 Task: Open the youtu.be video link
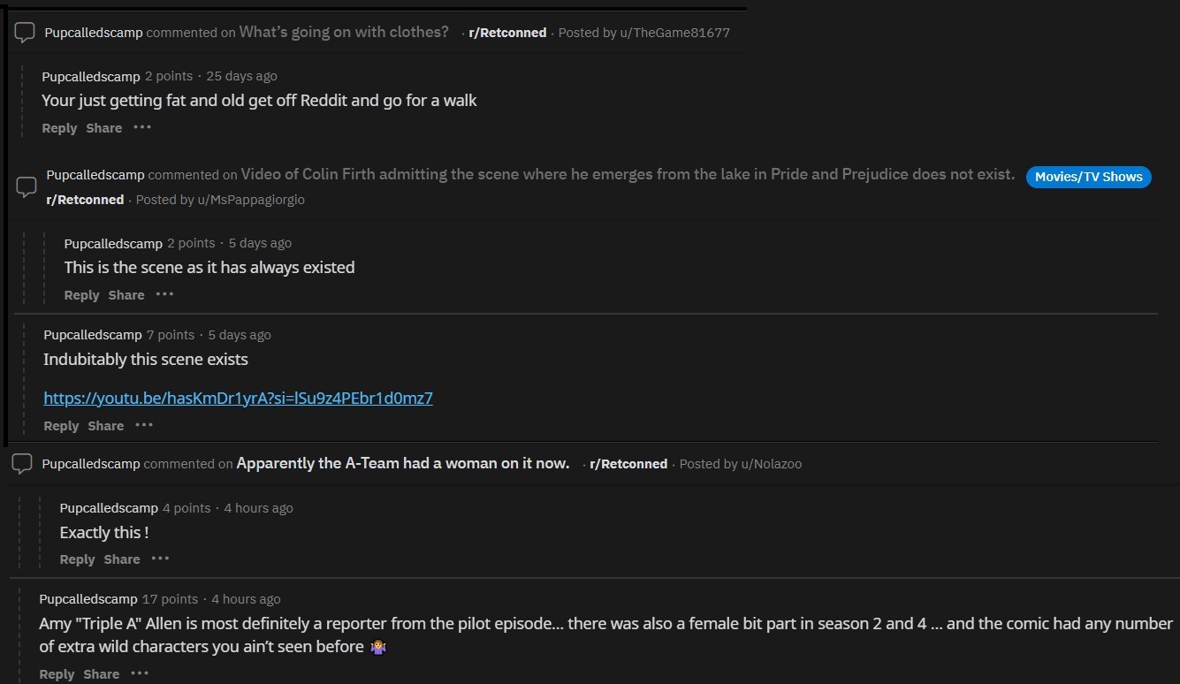pyautogui.click(x=238, y=398)
